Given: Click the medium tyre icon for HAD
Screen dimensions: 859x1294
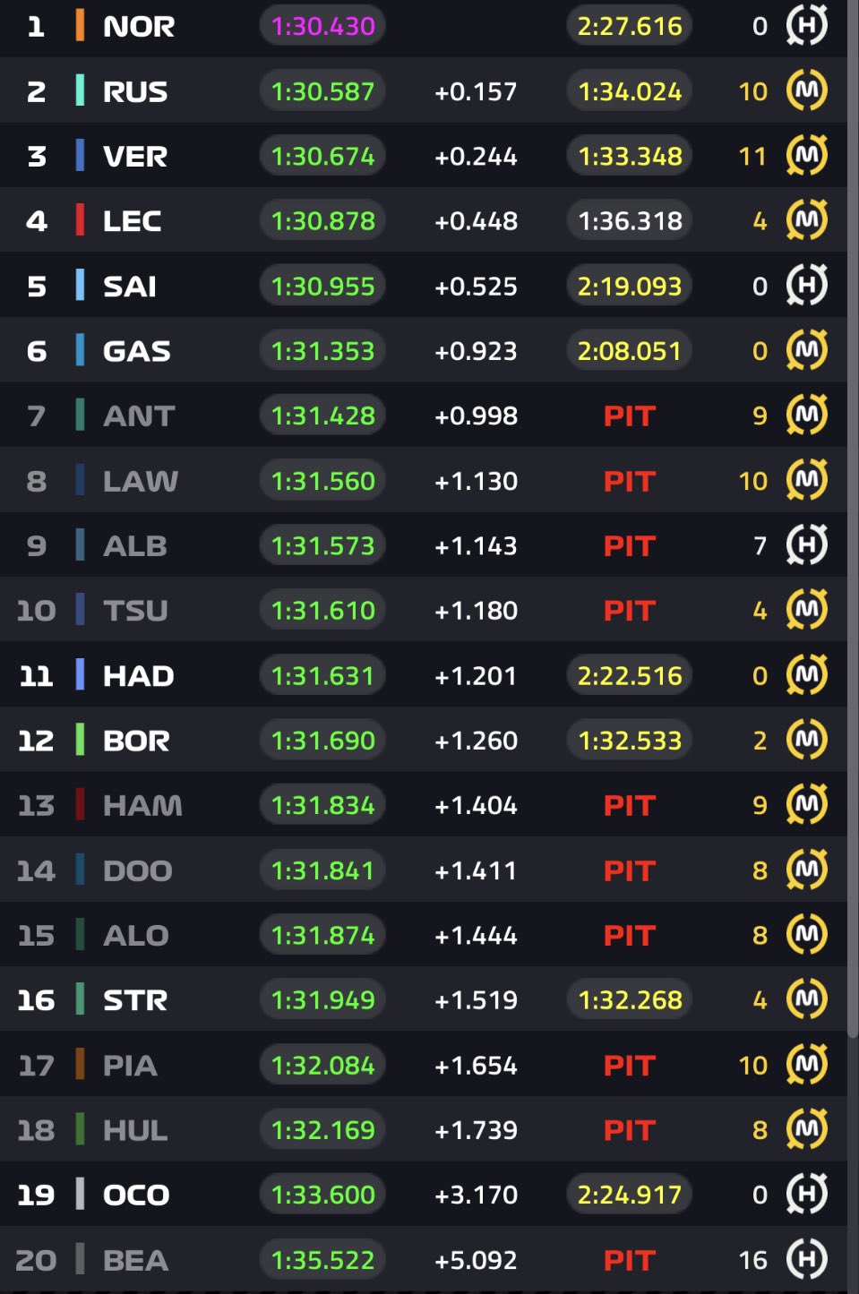Looking at the screenshot, I should 806,674.
